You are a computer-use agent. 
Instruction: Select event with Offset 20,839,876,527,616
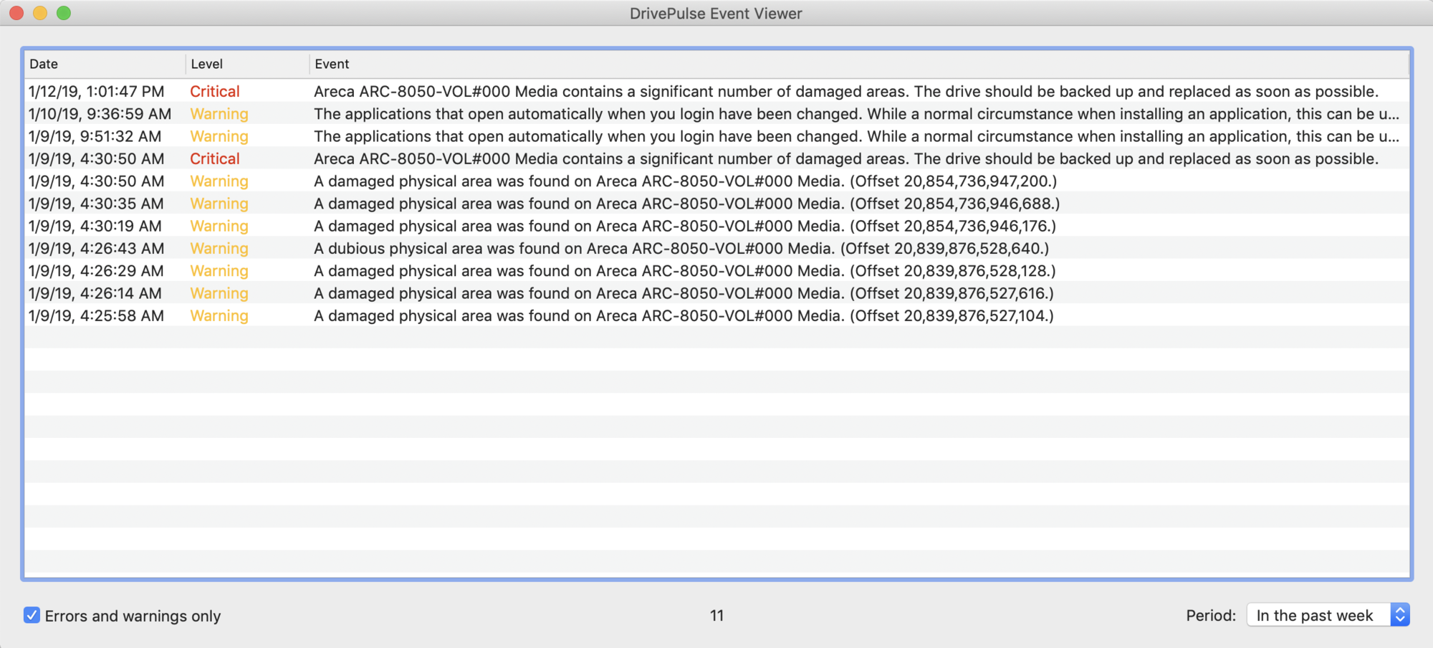(684, 293)
